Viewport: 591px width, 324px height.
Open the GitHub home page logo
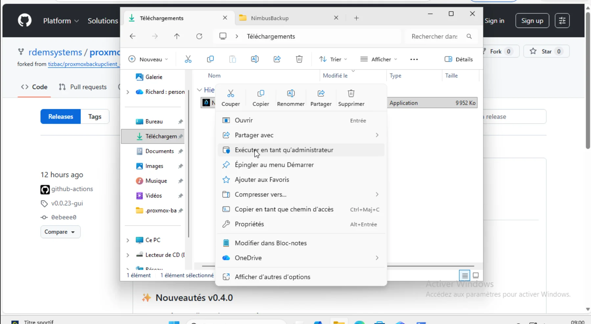pos(24,20)
